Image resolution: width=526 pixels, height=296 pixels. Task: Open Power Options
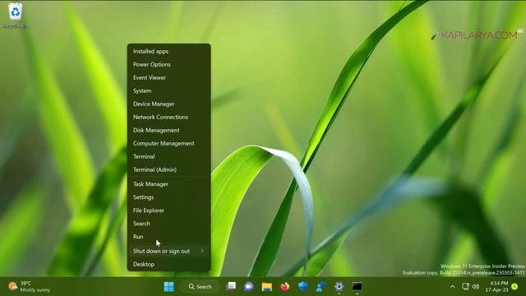coord(168,64)
